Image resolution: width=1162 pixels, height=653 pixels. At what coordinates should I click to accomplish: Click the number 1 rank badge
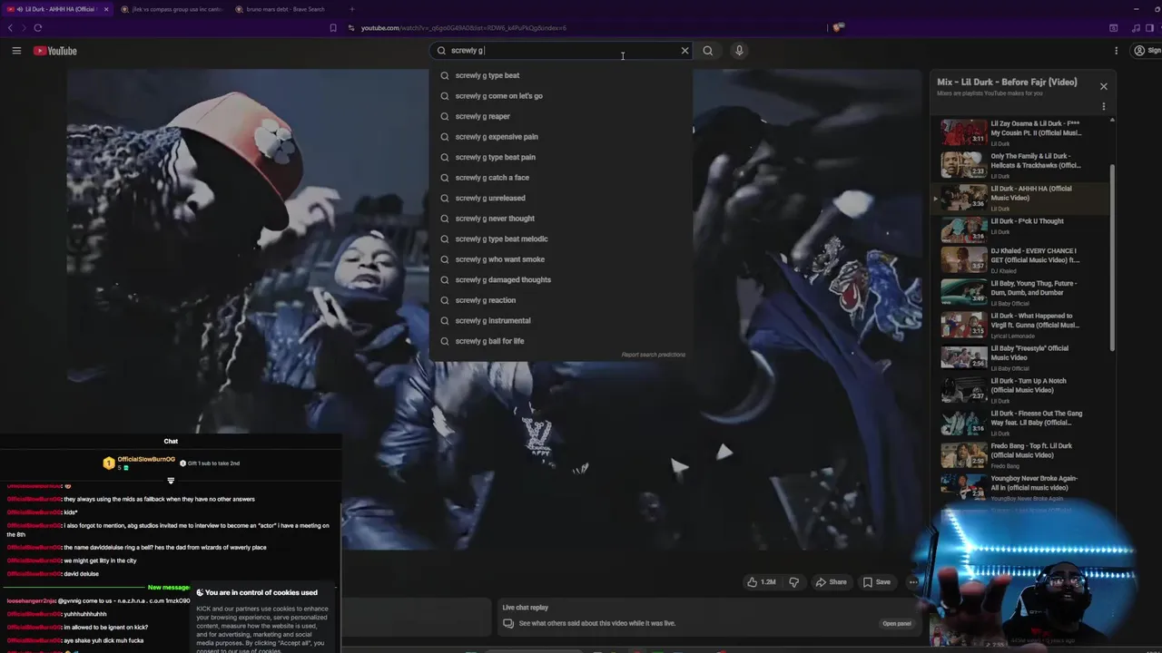(109, 463)
